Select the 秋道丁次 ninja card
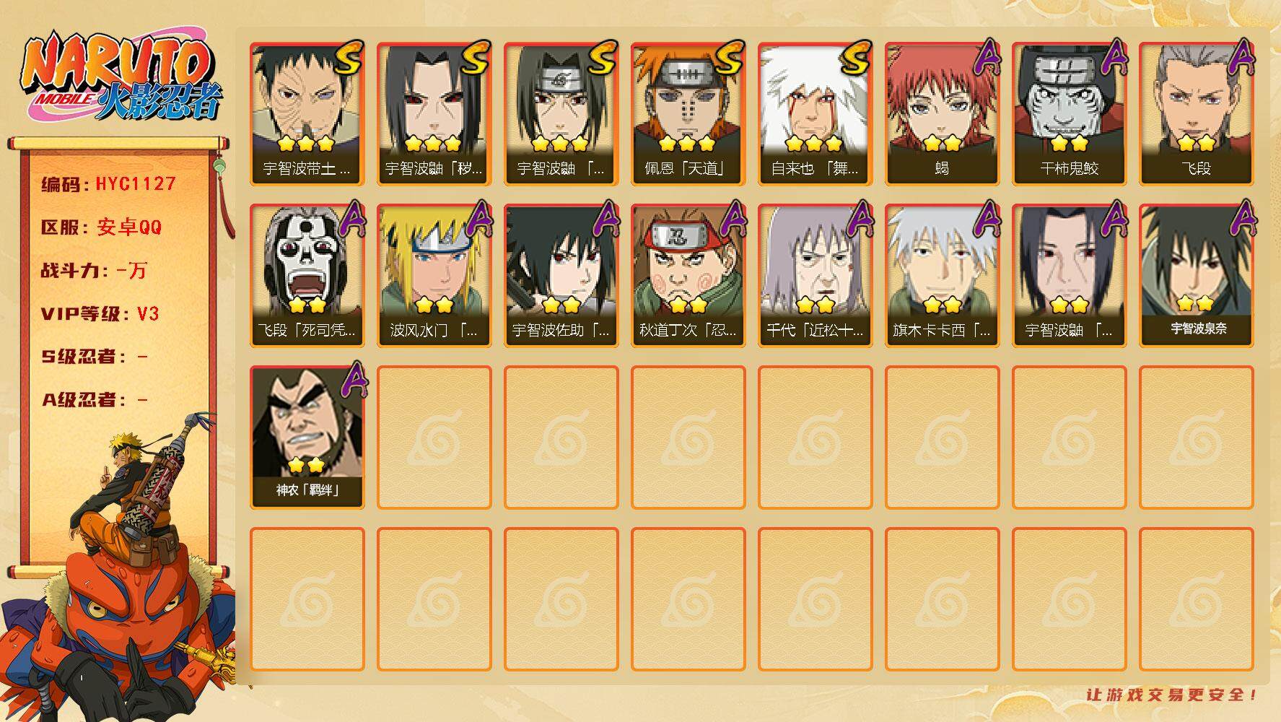The width and height of the screenshot is (1281, 722). (688, 276)
